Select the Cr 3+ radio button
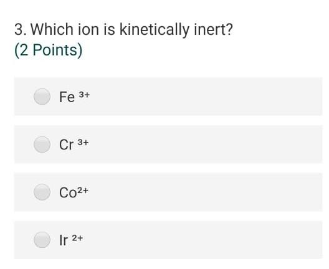Viewport: 329px width, 269px height. [42, 144]
